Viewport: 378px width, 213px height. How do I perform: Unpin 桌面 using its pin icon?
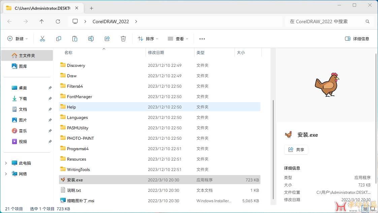50,88
